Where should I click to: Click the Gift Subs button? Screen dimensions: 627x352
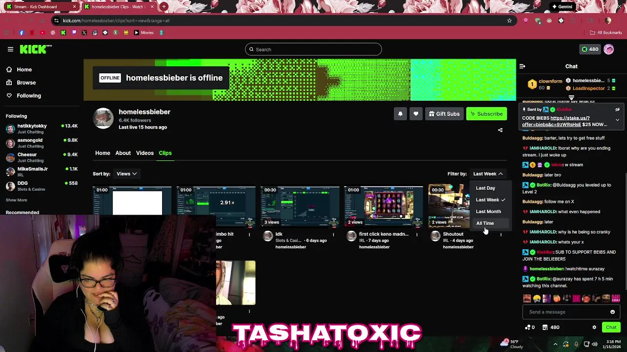click(x=444, y=114)
